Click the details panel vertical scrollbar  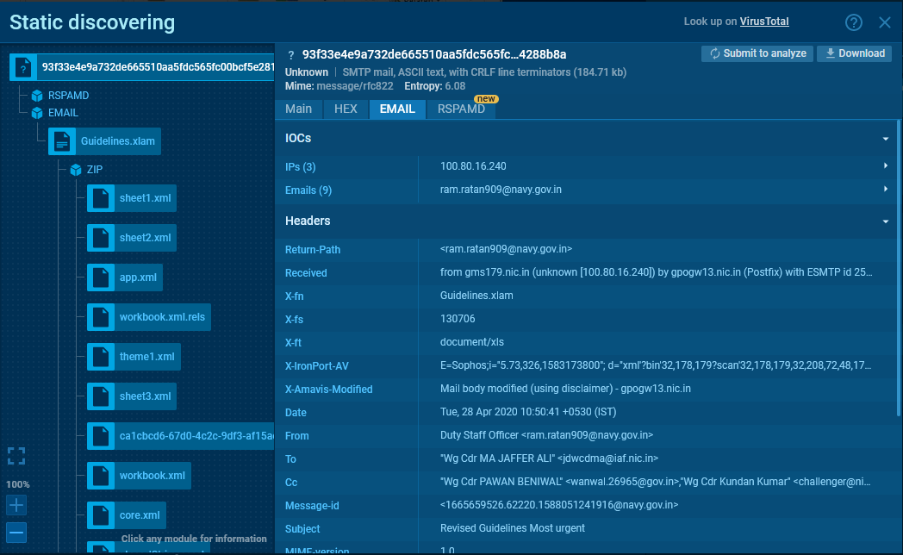click(x=899, y=268)
